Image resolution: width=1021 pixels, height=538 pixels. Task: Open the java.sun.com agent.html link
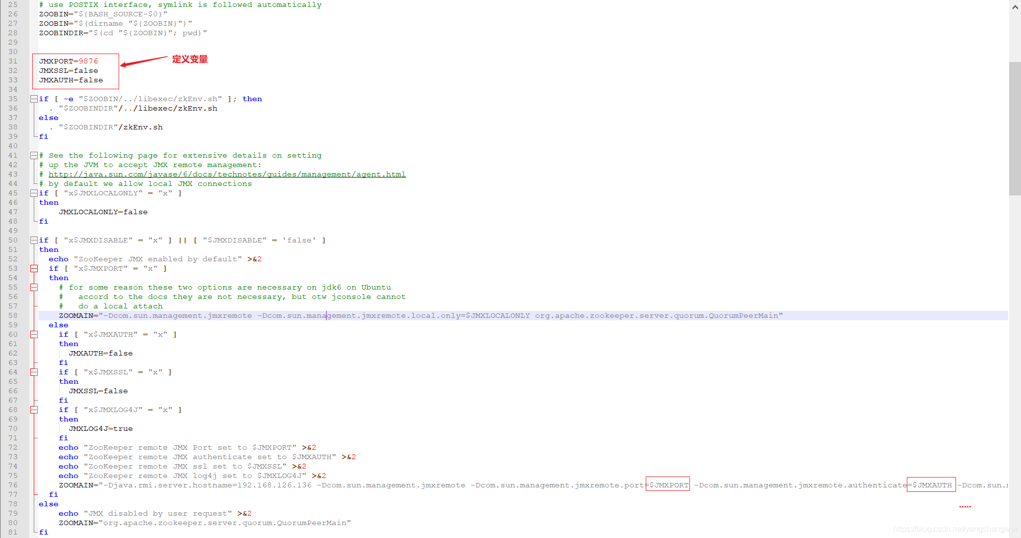click(227, 174)
